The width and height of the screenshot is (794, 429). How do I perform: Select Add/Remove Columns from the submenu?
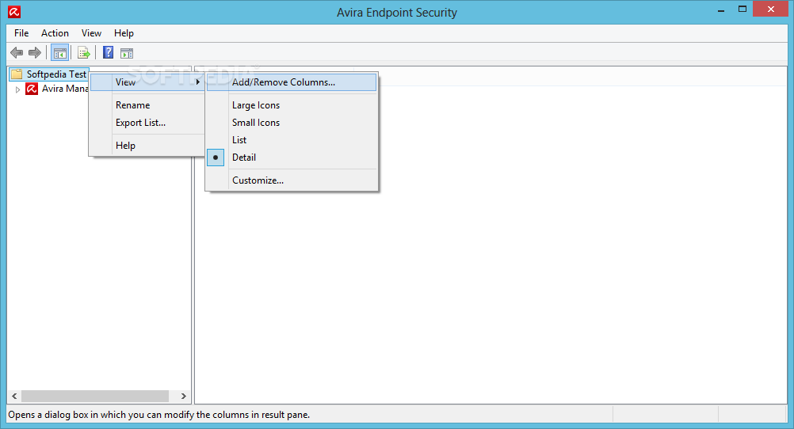coord(283,82)
